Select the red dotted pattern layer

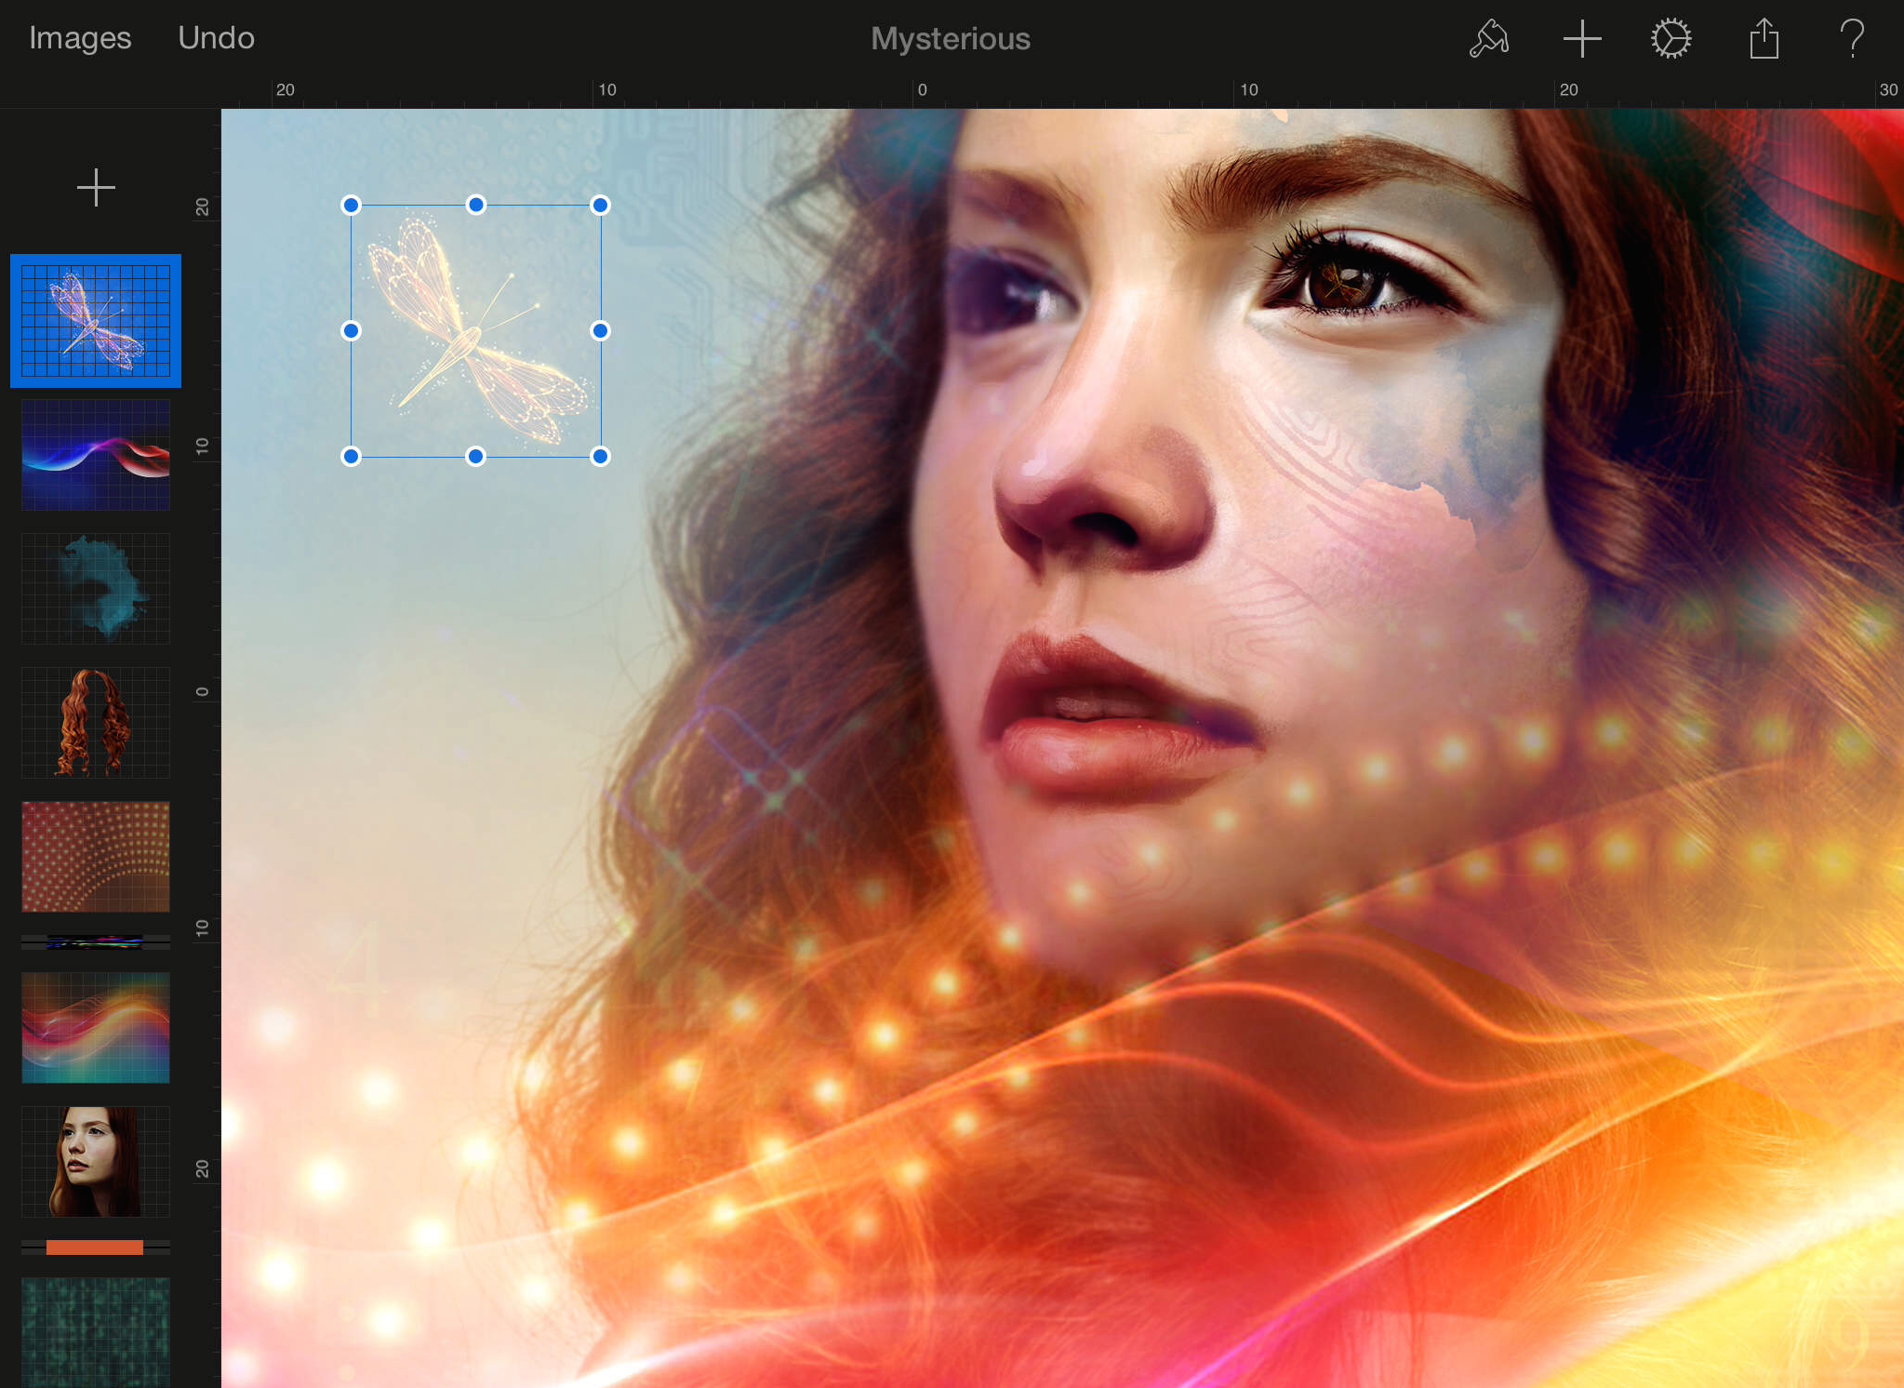click(x=96, y=856)
